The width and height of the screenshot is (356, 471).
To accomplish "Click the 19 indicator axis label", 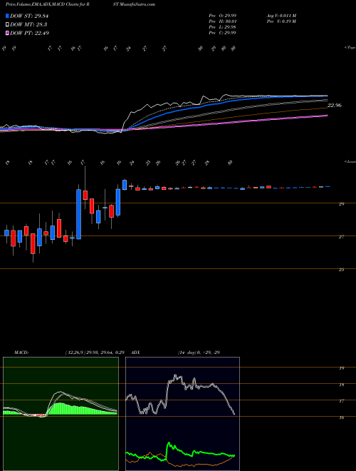I will click(341, 368).
